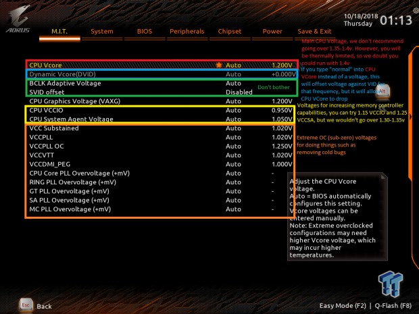The height and width of the screenshot is (314, 419).
Task: Switch to the System tab
Action: click(x=102, y=32)
